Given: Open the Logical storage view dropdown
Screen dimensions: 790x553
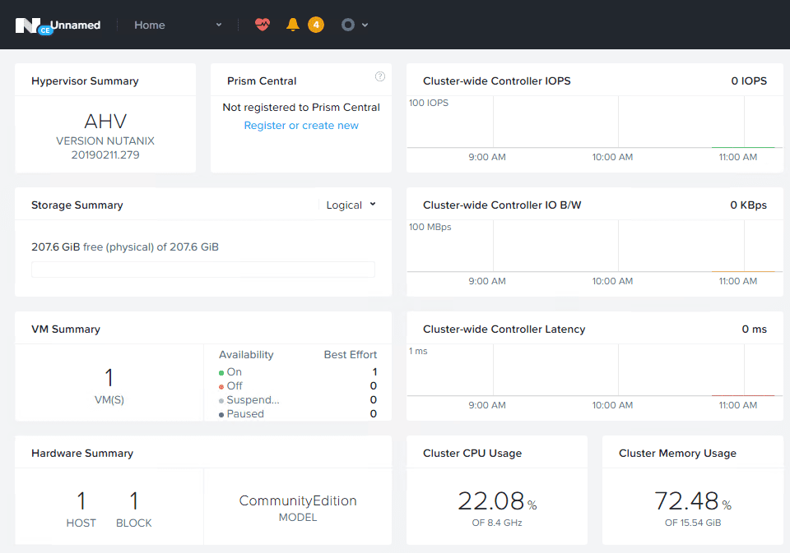Looking at the screenshot, I should click(351, 205).
